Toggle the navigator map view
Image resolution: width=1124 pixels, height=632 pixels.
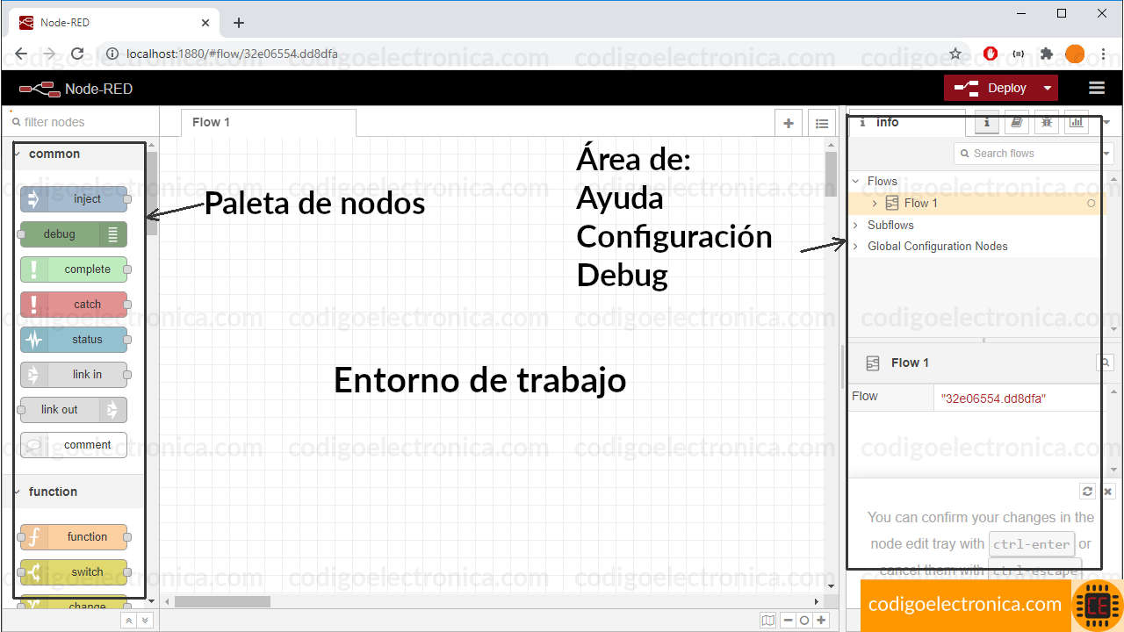coord(768,621)
